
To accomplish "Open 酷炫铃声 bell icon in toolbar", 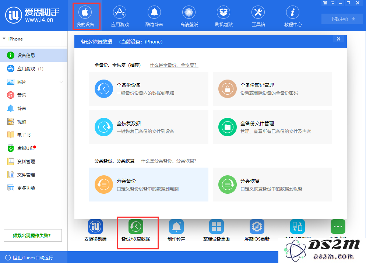I will pos(154,12).
